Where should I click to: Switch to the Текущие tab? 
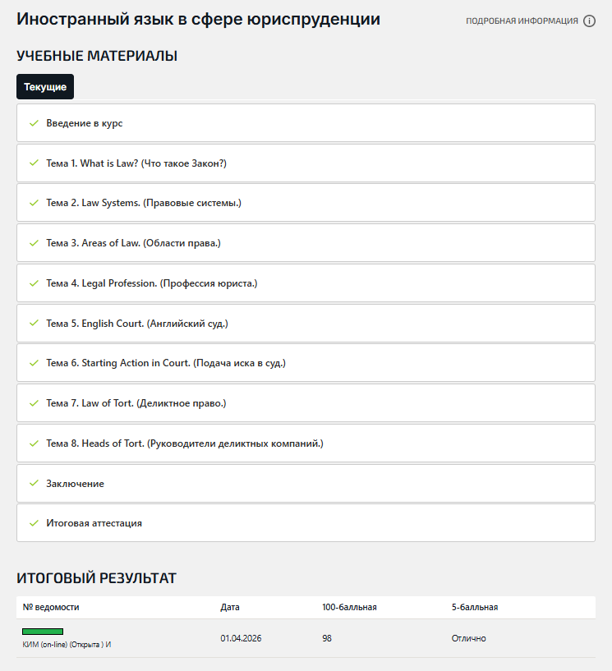[x=45, y=87]
